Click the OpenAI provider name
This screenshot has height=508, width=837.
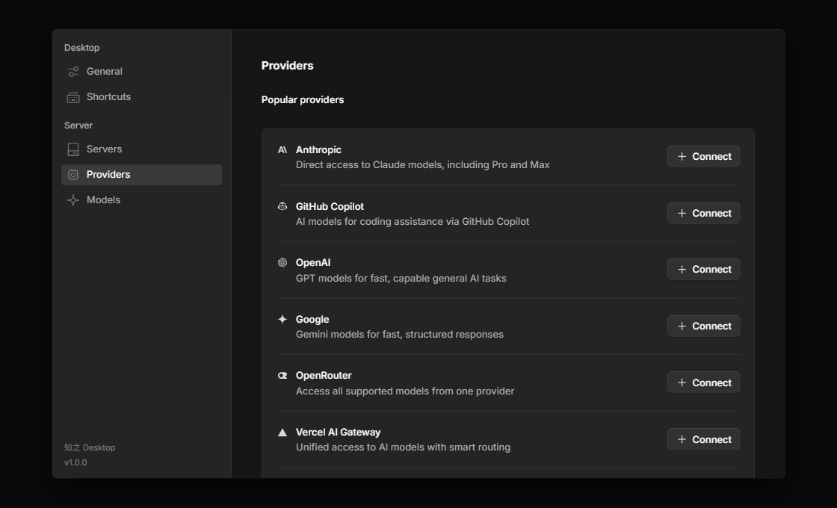tap(313, 262)
